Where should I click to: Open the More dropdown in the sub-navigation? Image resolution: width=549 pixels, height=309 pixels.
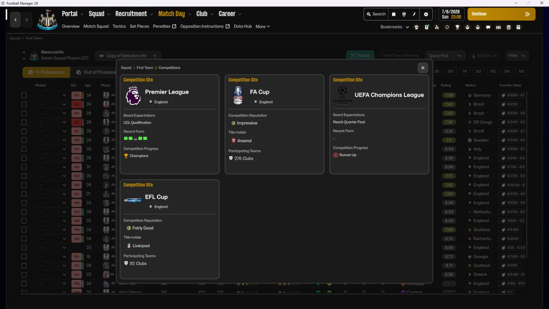tap(262, 27)
